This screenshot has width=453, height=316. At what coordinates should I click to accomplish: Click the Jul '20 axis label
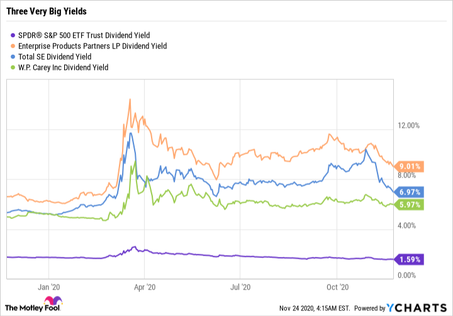point(242,286)
